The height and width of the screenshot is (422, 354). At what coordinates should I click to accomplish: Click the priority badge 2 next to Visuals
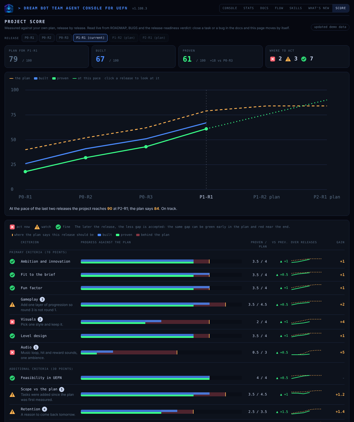click(40, 319)
